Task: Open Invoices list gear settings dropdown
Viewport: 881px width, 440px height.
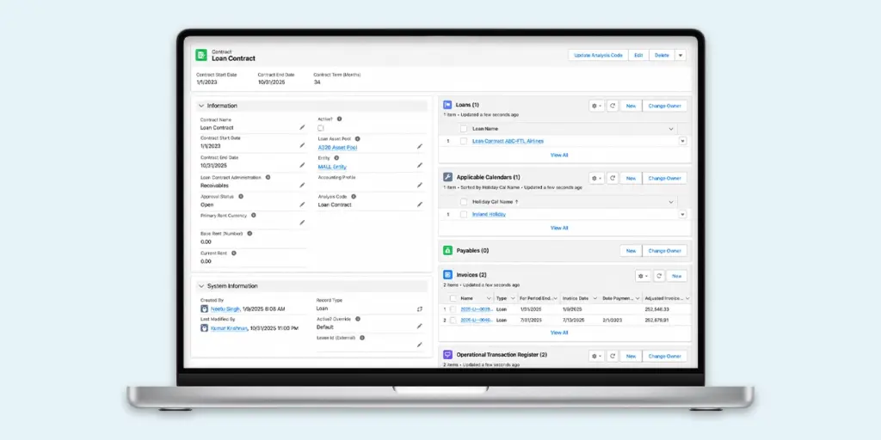Action: pyautogui.click(x=643, y=276)
